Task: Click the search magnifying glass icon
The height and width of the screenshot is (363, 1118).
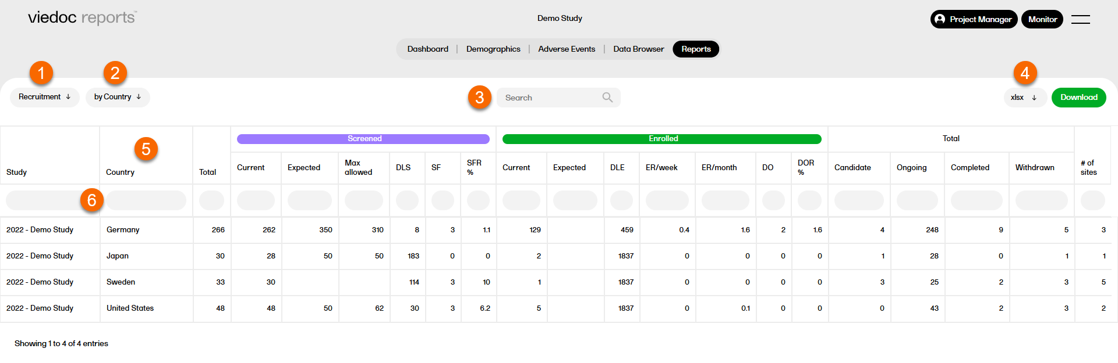Action: click(607, 98)
